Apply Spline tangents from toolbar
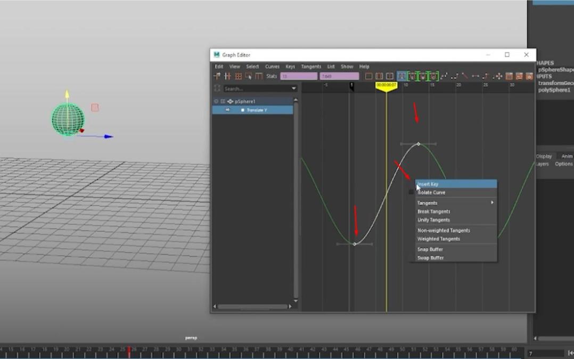Screen dimensions: 574x359 pos(444,76)
